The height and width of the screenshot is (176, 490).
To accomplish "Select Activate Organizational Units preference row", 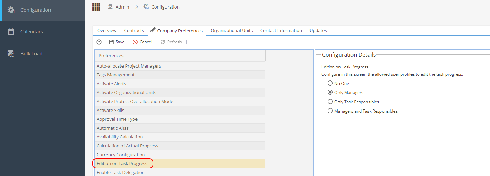I will point(179,93).
